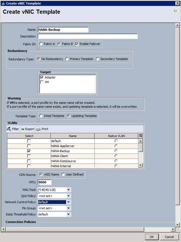181x242 pixels.
Task: Select Primary Template redundancy type
Action: (67, 59)
